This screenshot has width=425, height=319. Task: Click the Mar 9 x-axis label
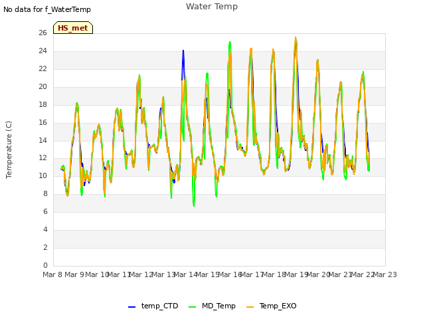click(74, 274)
